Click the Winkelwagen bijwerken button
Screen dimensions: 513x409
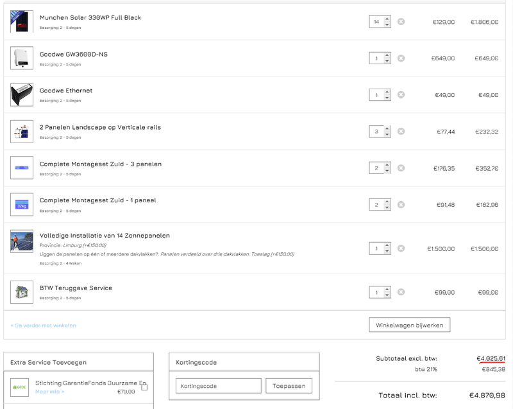[x=410, y=325]
